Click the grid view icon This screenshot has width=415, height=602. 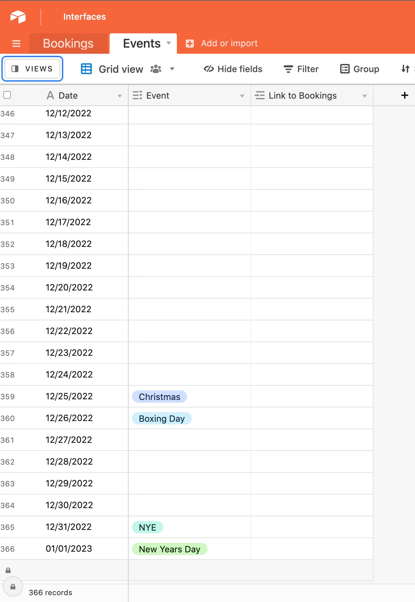tap(86, 69)
